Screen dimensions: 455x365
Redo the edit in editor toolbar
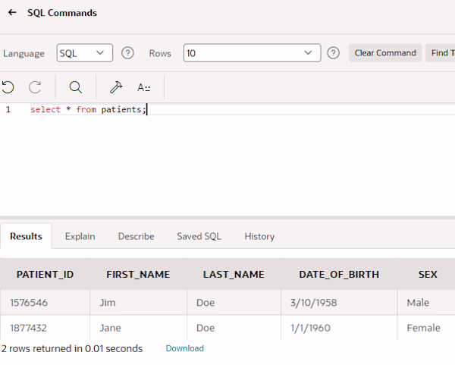[x=35, y=87]
